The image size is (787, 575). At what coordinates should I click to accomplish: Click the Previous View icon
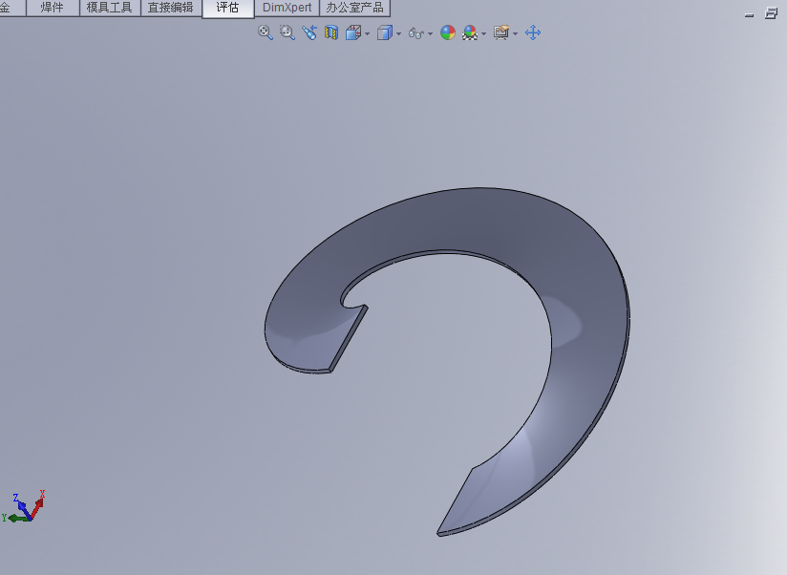[x=309, y=32]
